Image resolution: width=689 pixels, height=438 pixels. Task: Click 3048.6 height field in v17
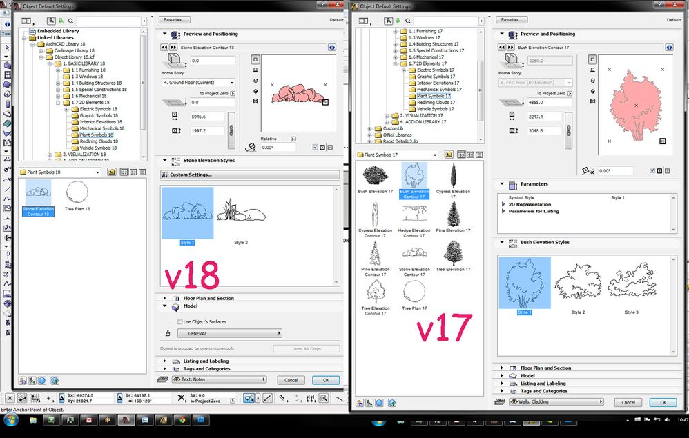(x=544, y=131)
